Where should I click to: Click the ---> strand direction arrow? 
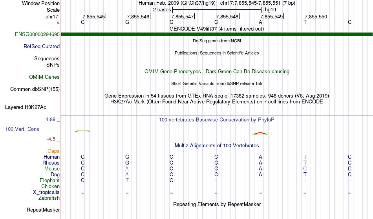(56, 23)
